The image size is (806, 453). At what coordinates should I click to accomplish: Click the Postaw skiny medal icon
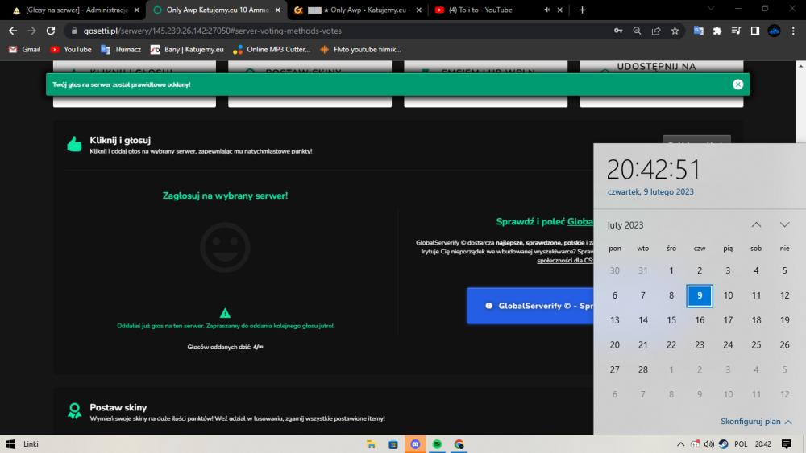tap(74, 411)
